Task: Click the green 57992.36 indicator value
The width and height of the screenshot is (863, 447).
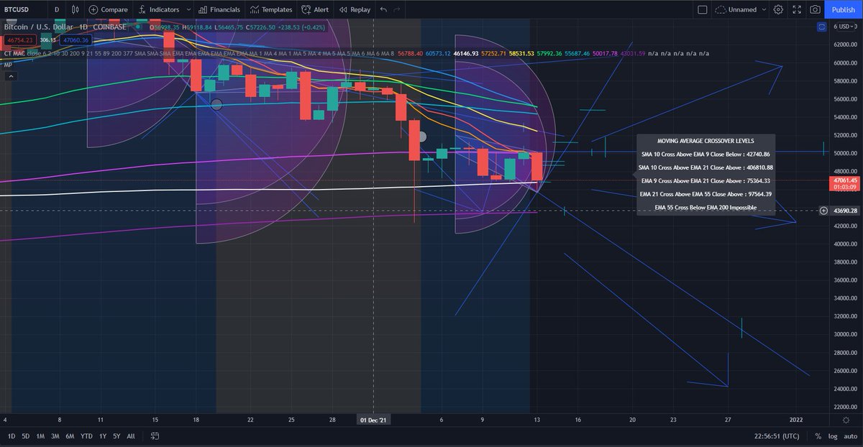Action: [549, 53]
